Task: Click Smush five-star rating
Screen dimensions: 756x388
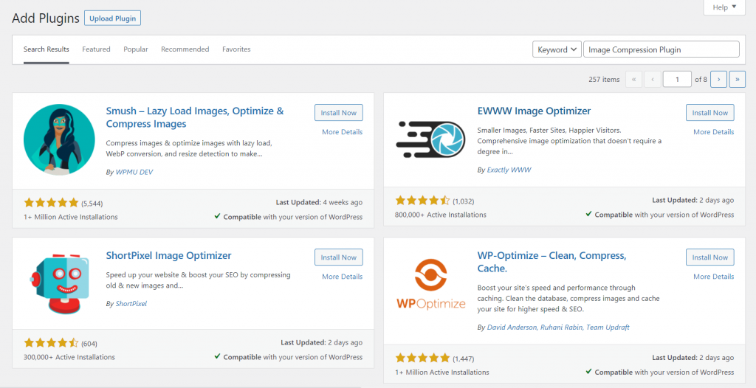Action: point(51,203)
